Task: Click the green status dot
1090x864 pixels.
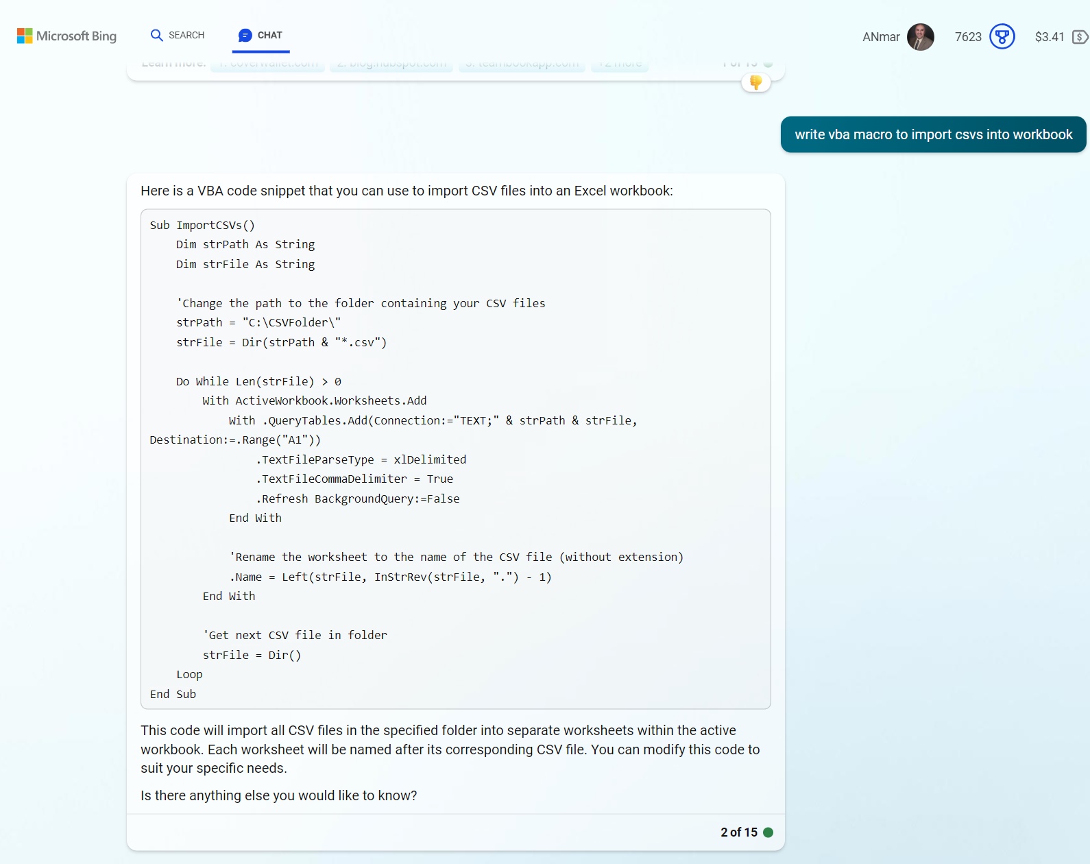Action: tap(768, 832)
